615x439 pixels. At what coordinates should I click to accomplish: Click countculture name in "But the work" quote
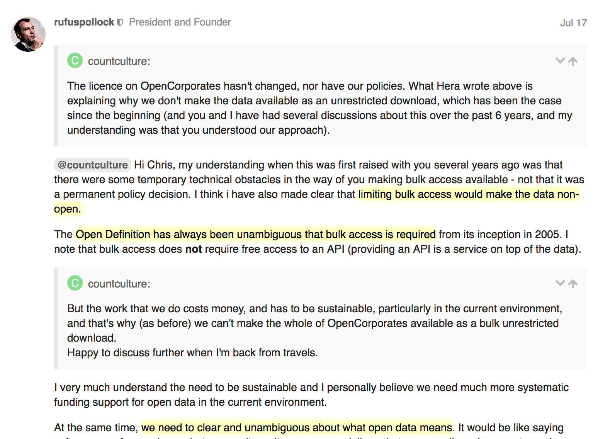pos(119,284)
